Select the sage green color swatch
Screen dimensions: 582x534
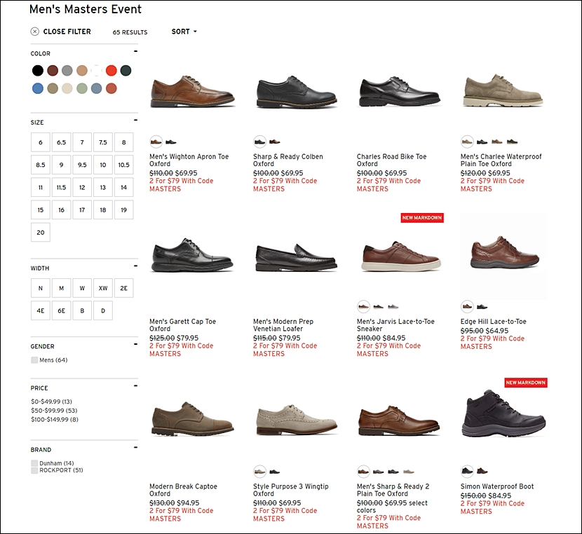pyautogui.click(x=81, y=88)
